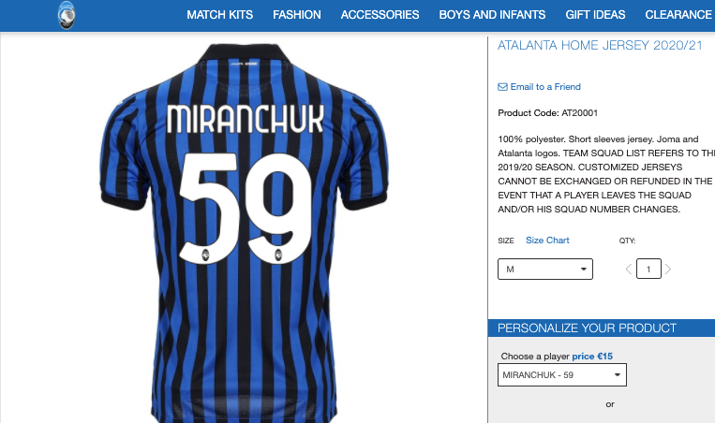This screenshot has width=715, height=423.
Task: Open the Size Chart link
Action: 547,241
